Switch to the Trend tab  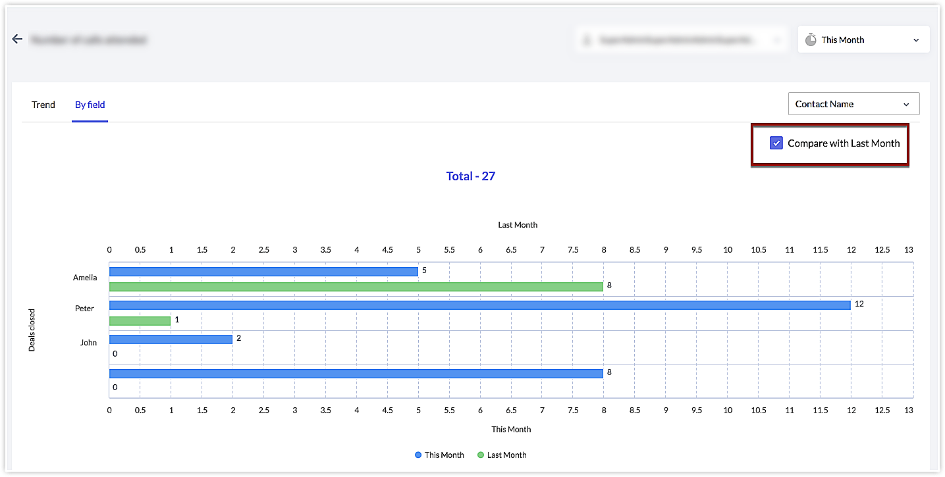pos(43,105)
